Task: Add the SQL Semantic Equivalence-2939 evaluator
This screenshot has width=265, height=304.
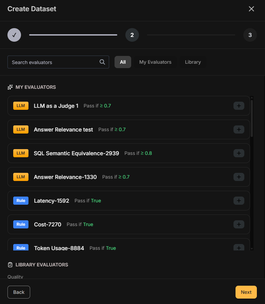Action: pos(239,153)
